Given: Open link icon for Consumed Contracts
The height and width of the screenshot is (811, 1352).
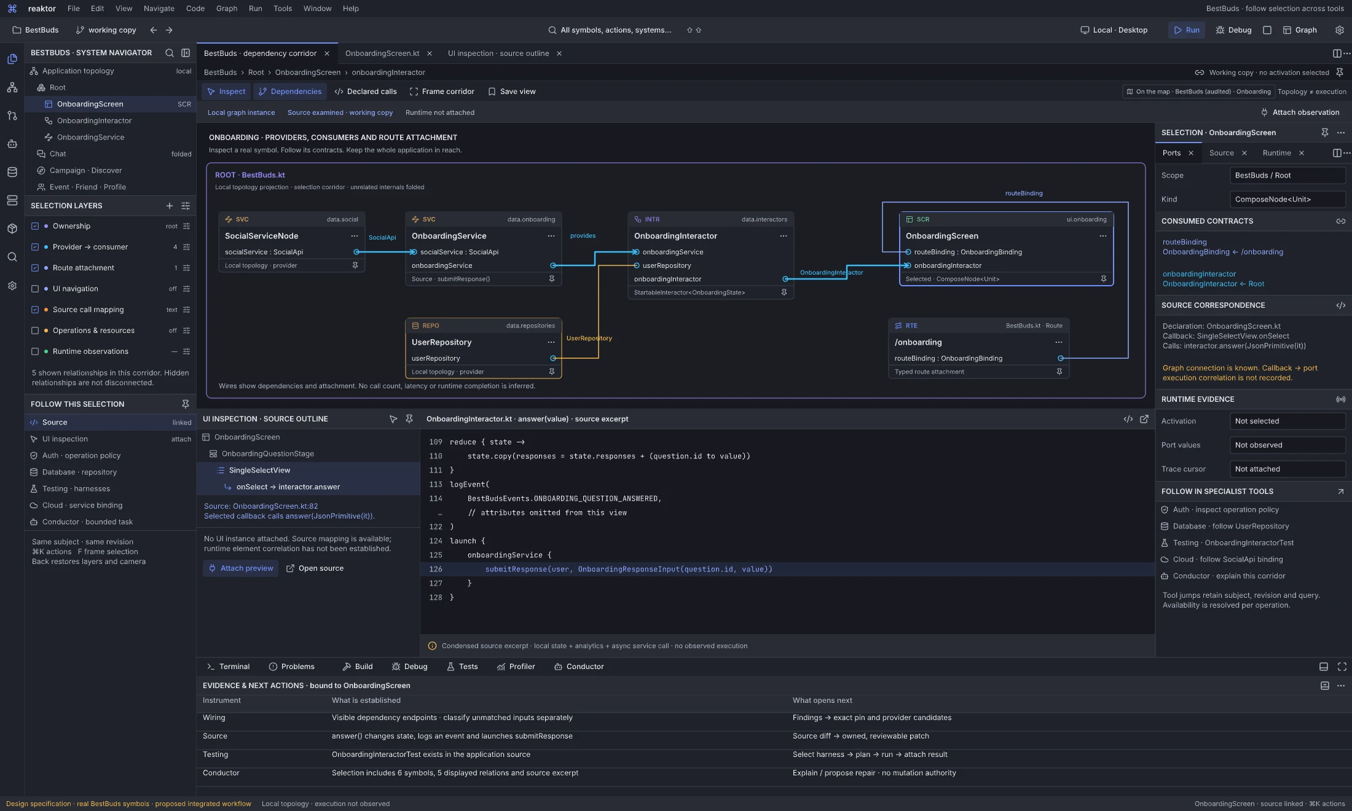Looking at the screenshot, I should coord(1341,221).
